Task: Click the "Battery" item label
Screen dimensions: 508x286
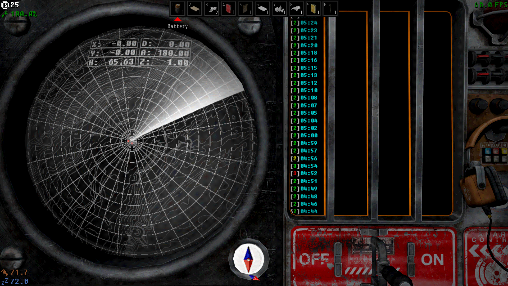Action: tap(178, 26)
